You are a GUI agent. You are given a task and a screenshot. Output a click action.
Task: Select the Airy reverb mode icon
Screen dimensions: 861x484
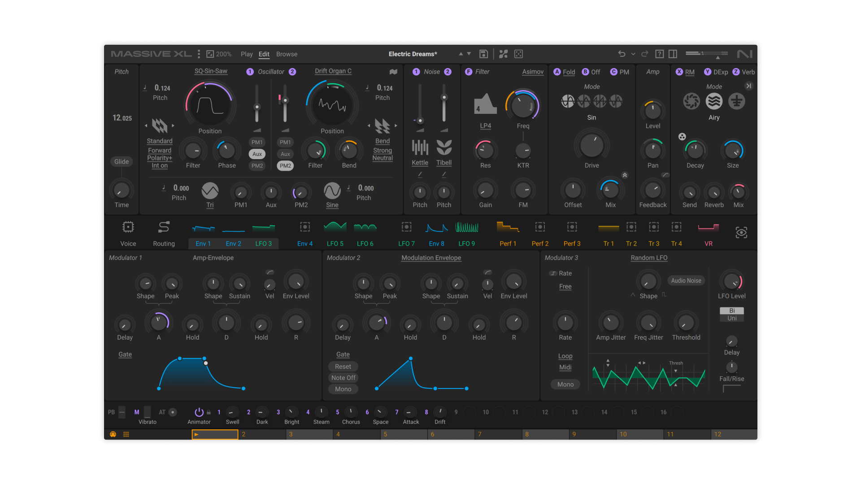pos(714,101)
